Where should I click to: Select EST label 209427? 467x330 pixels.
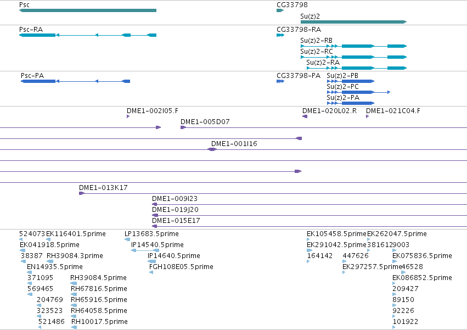coord(406,289)
